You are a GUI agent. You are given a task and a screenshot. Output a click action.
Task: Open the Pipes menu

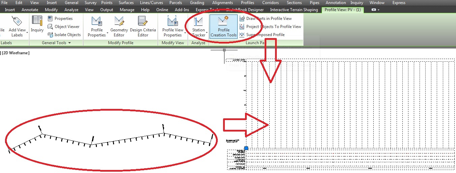pos(314,3)
